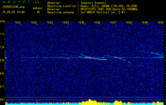
Task: Click the 1.0 kHz axis label
Action: click(2, 47)
